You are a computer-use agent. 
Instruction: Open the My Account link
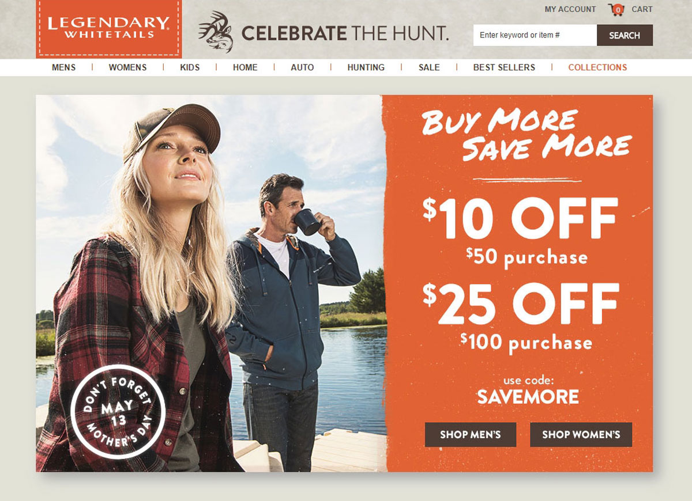click(x=570, y=9)
